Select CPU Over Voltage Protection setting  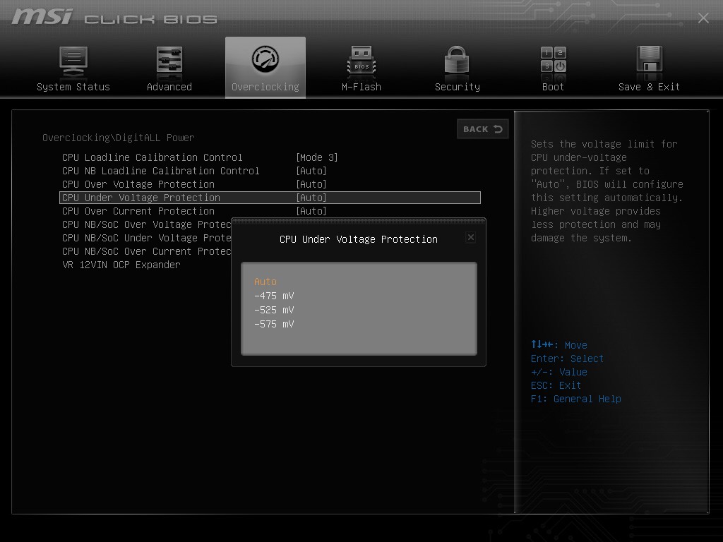(x=138, y=184)
